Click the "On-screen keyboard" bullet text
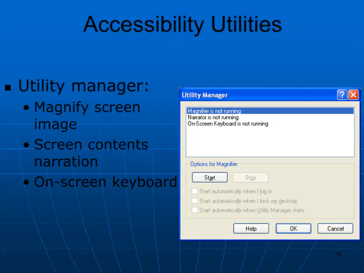This screenshot has width=364, height=273. click(x=106, y=182)
